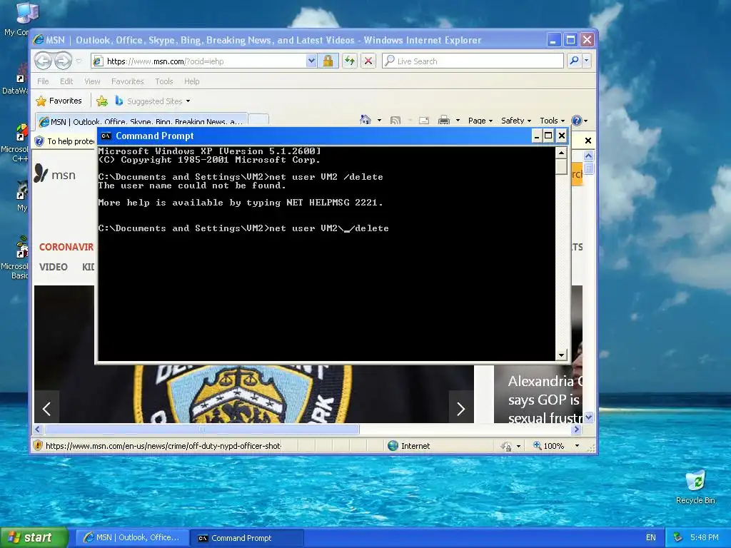
Task: Click the Print icon in command bar
Action: point(444,120)
